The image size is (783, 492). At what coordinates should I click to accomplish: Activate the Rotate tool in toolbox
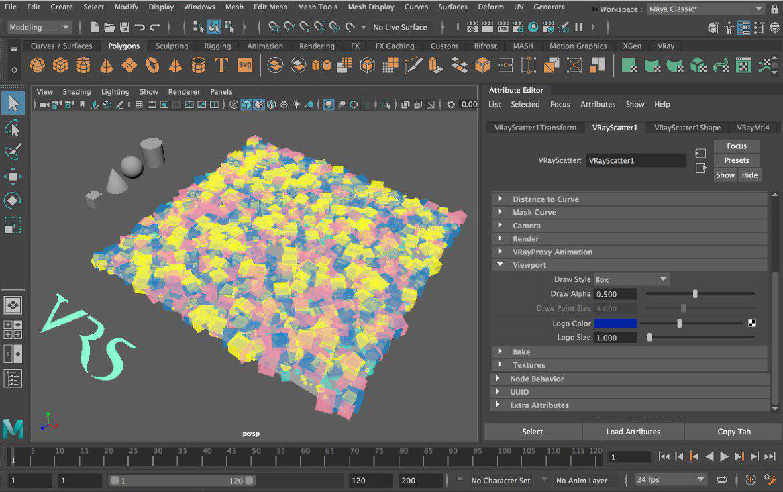tap(13, 200)
